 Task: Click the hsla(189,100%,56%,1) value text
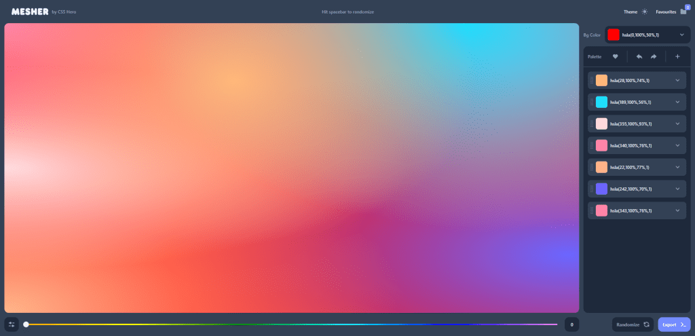tap(631, 102)
